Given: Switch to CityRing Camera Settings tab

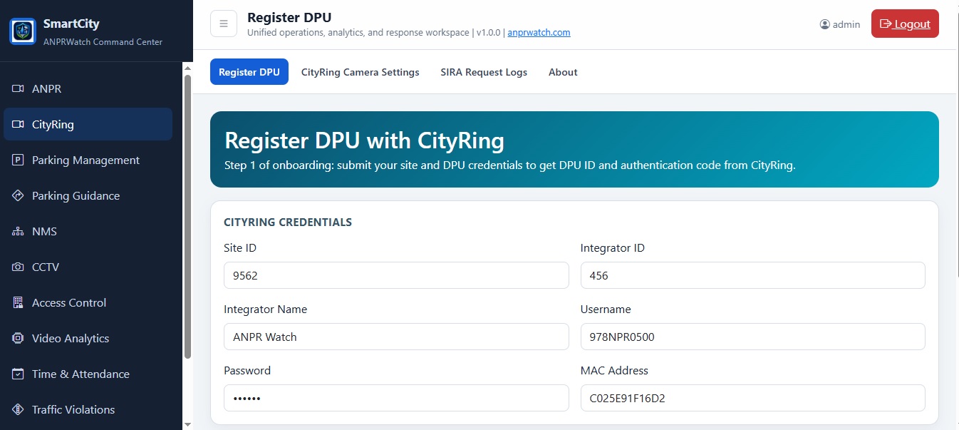Looking at the screenshot, I should point(361,72).
